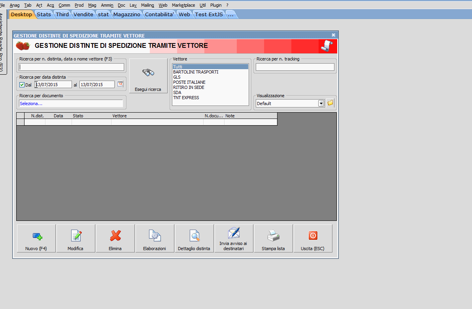Select BARTOLINI TRASPORTI in Vettore list
Image resolution: width=472 pixels, height=309 pixels.
click(210, 72)
